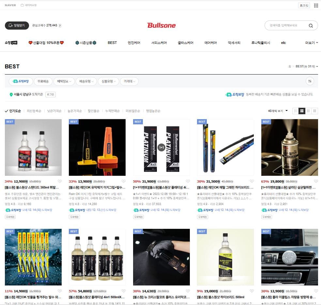Image resolution: width=321 pixels, height=305 pixels.
Task: Open the etc category
Action: [x=283, y=43]
